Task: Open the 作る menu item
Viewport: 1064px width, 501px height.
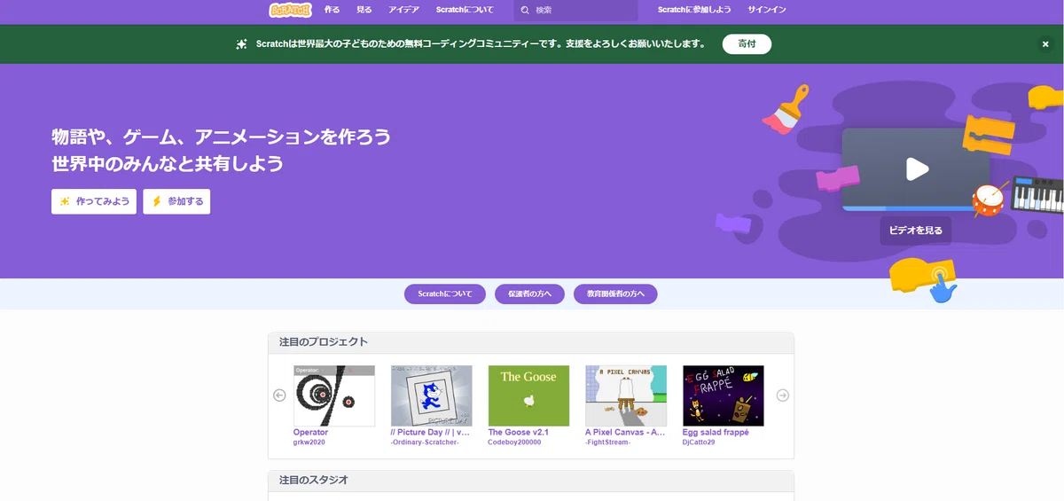Action: [x=332, y=10]
